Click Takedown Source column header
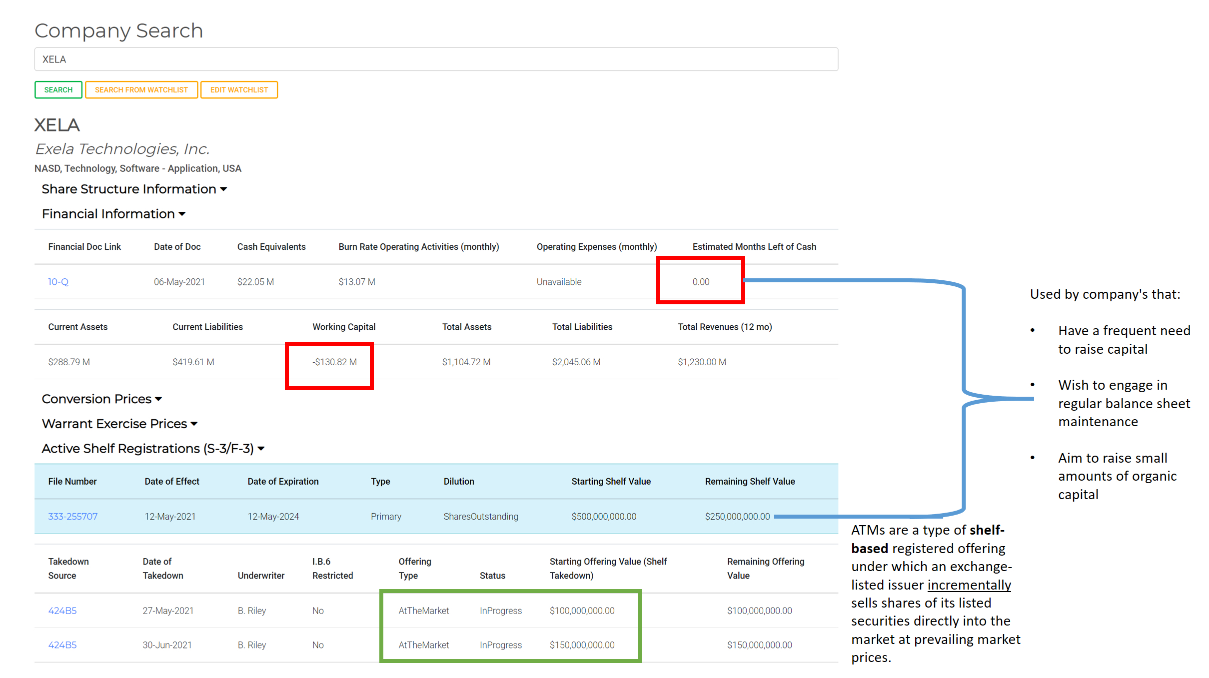1209x678 pixels. coord(68,569)
